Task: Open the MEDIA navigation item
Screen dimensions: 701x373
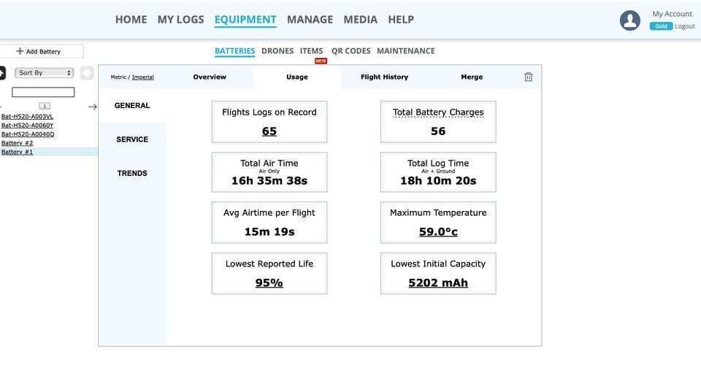Action: click(x=360, y=20)
